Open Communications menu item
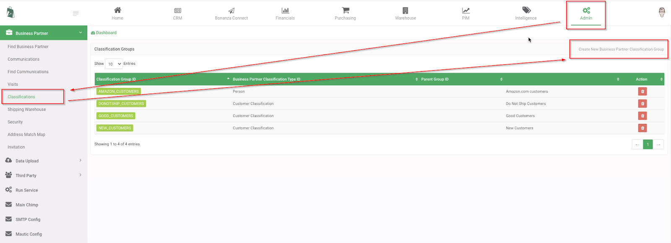671x243 pixels. coord(23,59)
